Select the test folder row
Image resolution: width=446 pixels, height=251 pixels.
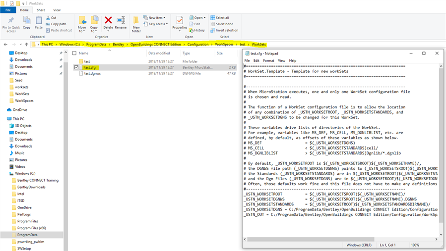[154, 61]
